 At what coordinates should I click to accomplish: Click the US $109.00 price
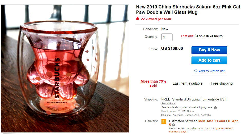(172, 49)
